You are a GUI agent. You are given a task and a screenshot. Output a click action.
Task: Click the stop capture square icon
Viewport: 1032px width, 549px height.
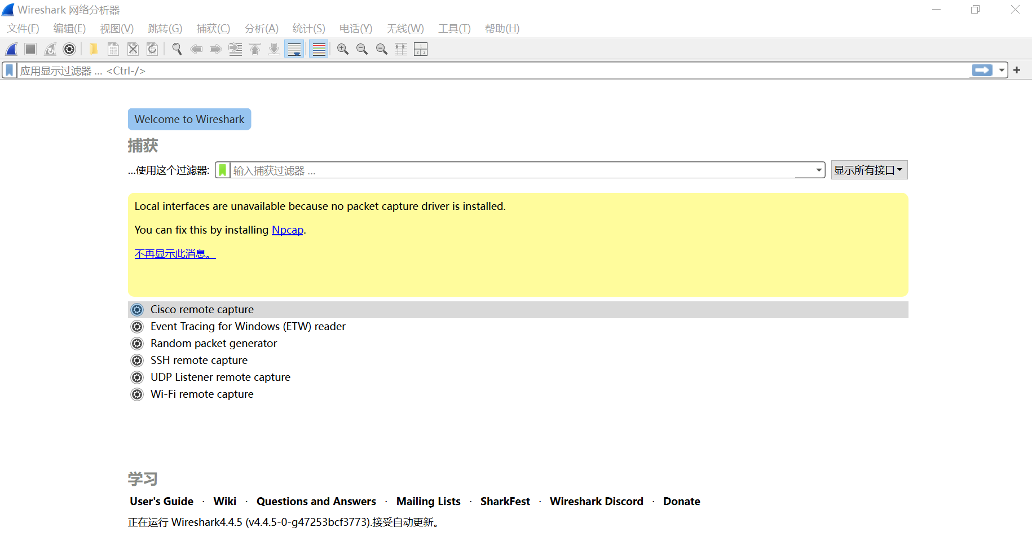pyautogui.click(x=30, y=49)
